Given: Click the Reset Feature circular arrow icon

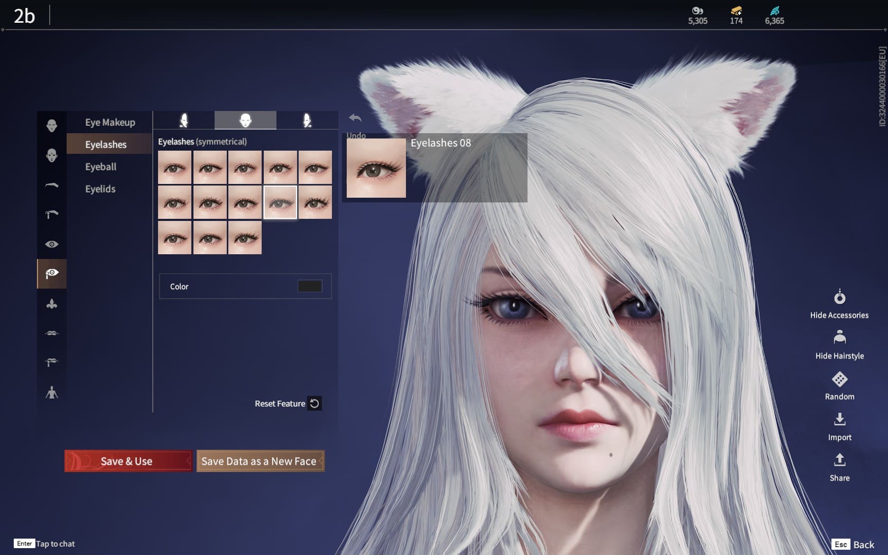Looking at the screenshot, I should 314,403.
